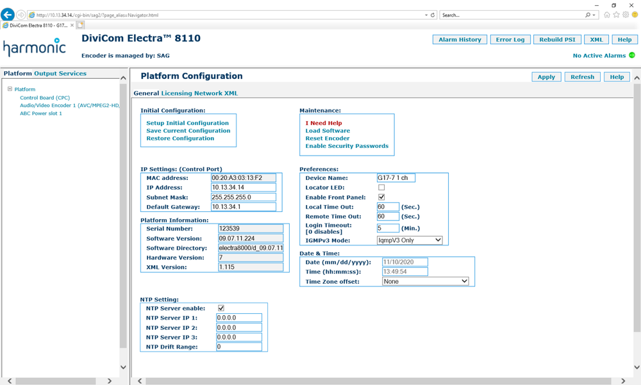Switch to the Licensing tab
This screenshot has height=385, width=641.
(x=177, y=93)
